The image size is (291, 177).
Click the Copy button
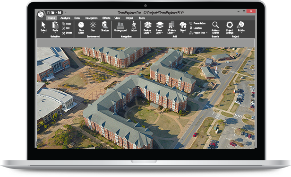(67, 24)
